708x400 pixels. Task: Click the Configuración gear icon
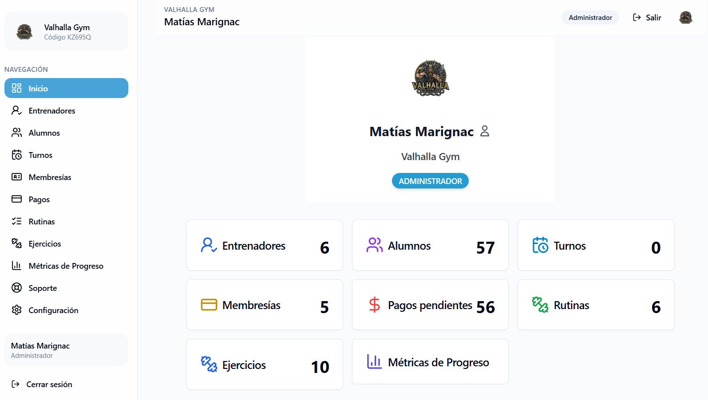tap(16, 310)
